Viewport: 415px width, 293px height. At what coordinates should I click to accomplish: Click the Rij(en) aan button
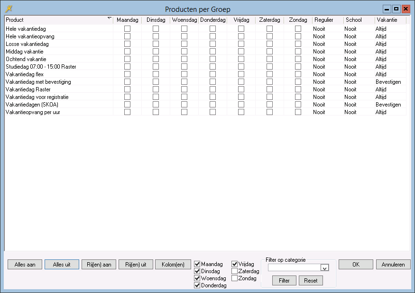(99, 265)
